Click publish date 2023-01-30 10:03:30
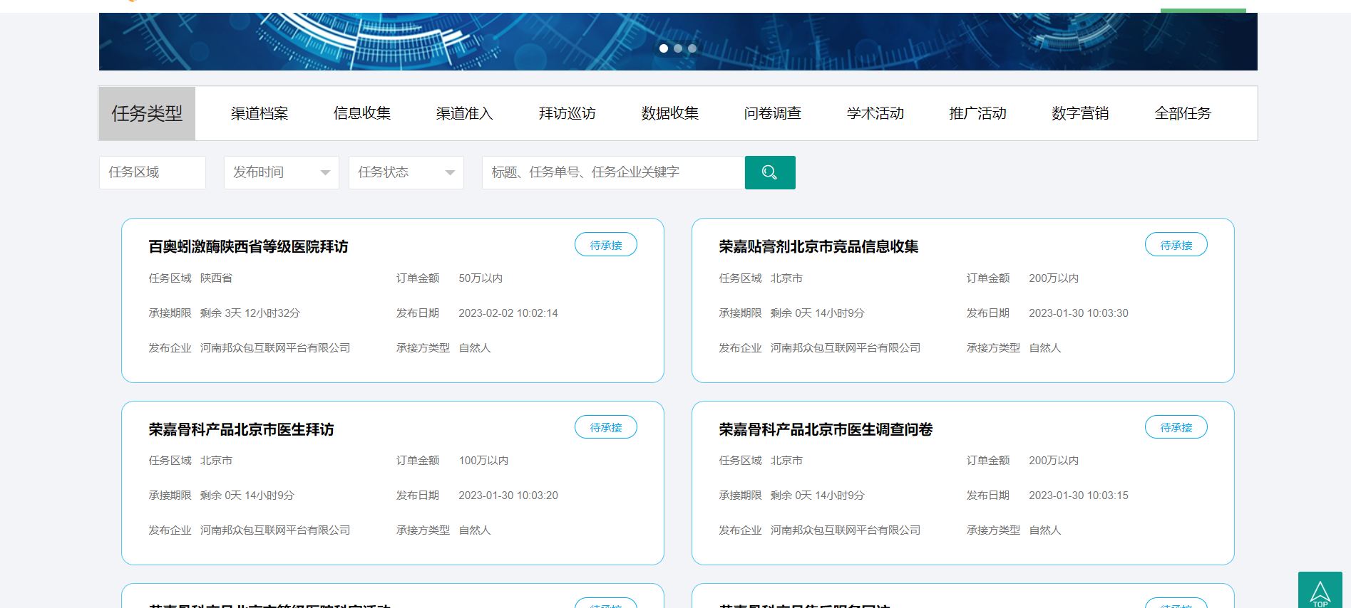The height and width of the screenshot is (608, 1351). point(1079,313)
